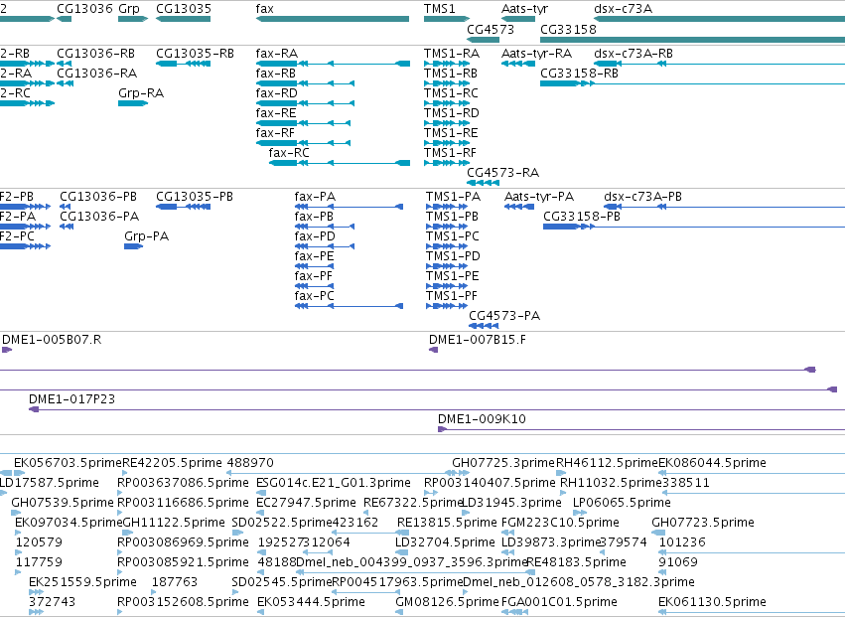Screen dimensions: 845x617
Task: Select the LD32704.5prime EST label
Action: pyautogui.click(x=445, y=542)
